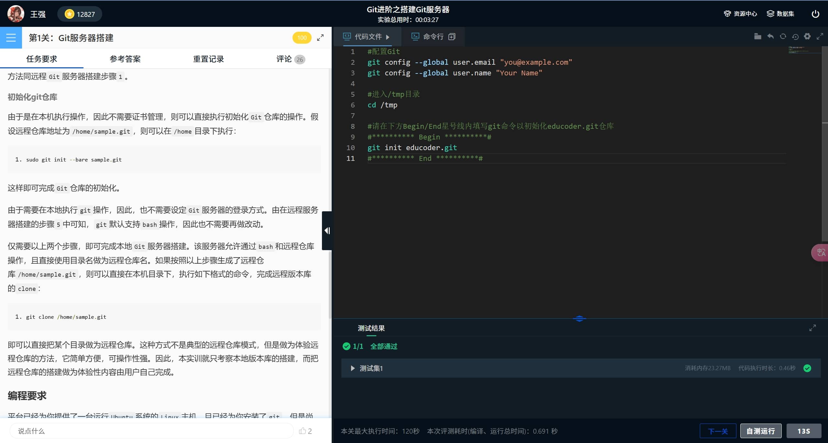Click 消耗内存23.27MB value

[708, 368]
